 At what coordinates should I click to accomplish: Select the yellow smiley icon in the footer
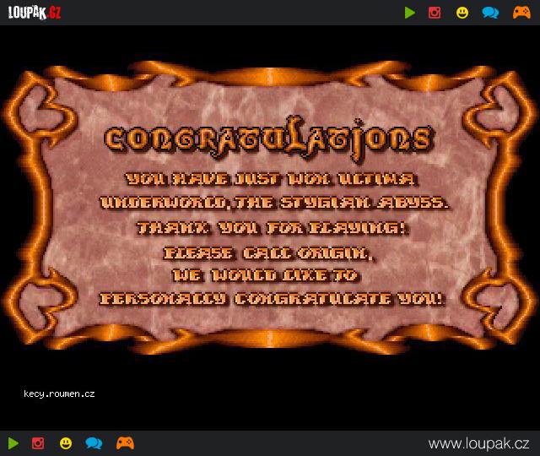66,443
